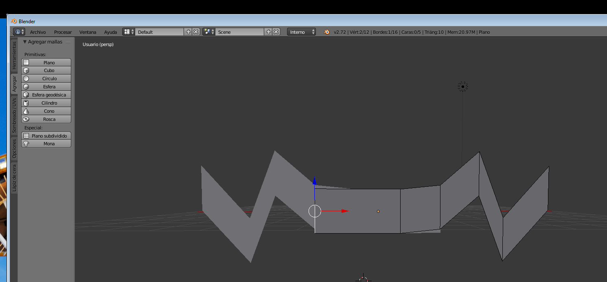607x282 pixels.
Task: Click the Blender logo in the info header
Action: click(x=327, y=32)
